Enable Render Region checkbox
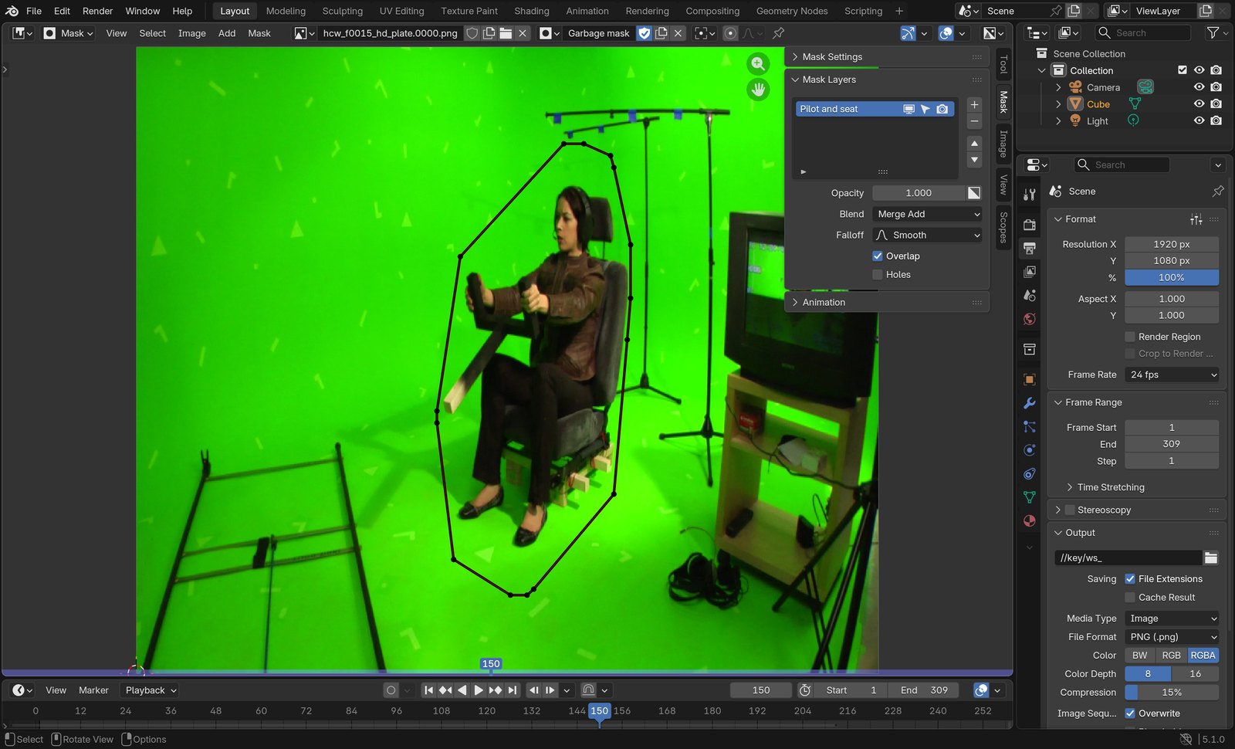The image size is (1235, 749). 1130,337
